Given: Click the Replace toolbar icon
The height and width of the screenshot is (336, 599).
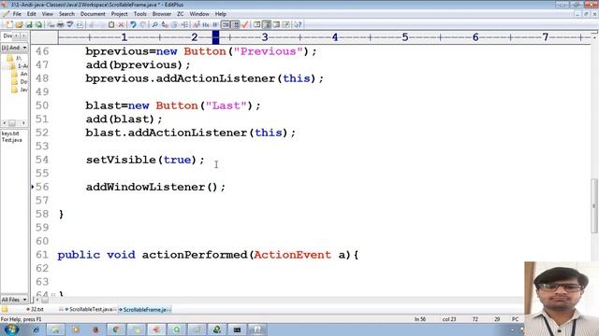Looking at the screenshot, I should [165, 25].
